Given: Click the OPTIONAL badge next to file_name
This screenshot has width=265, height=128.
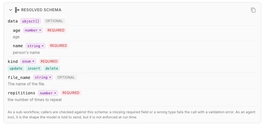Looking at the screenshot, I should [x=66, y=77].
